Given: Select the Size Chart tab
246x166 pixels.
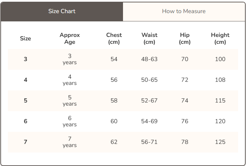Looking at the screenshot, I should tap(62, 11).
